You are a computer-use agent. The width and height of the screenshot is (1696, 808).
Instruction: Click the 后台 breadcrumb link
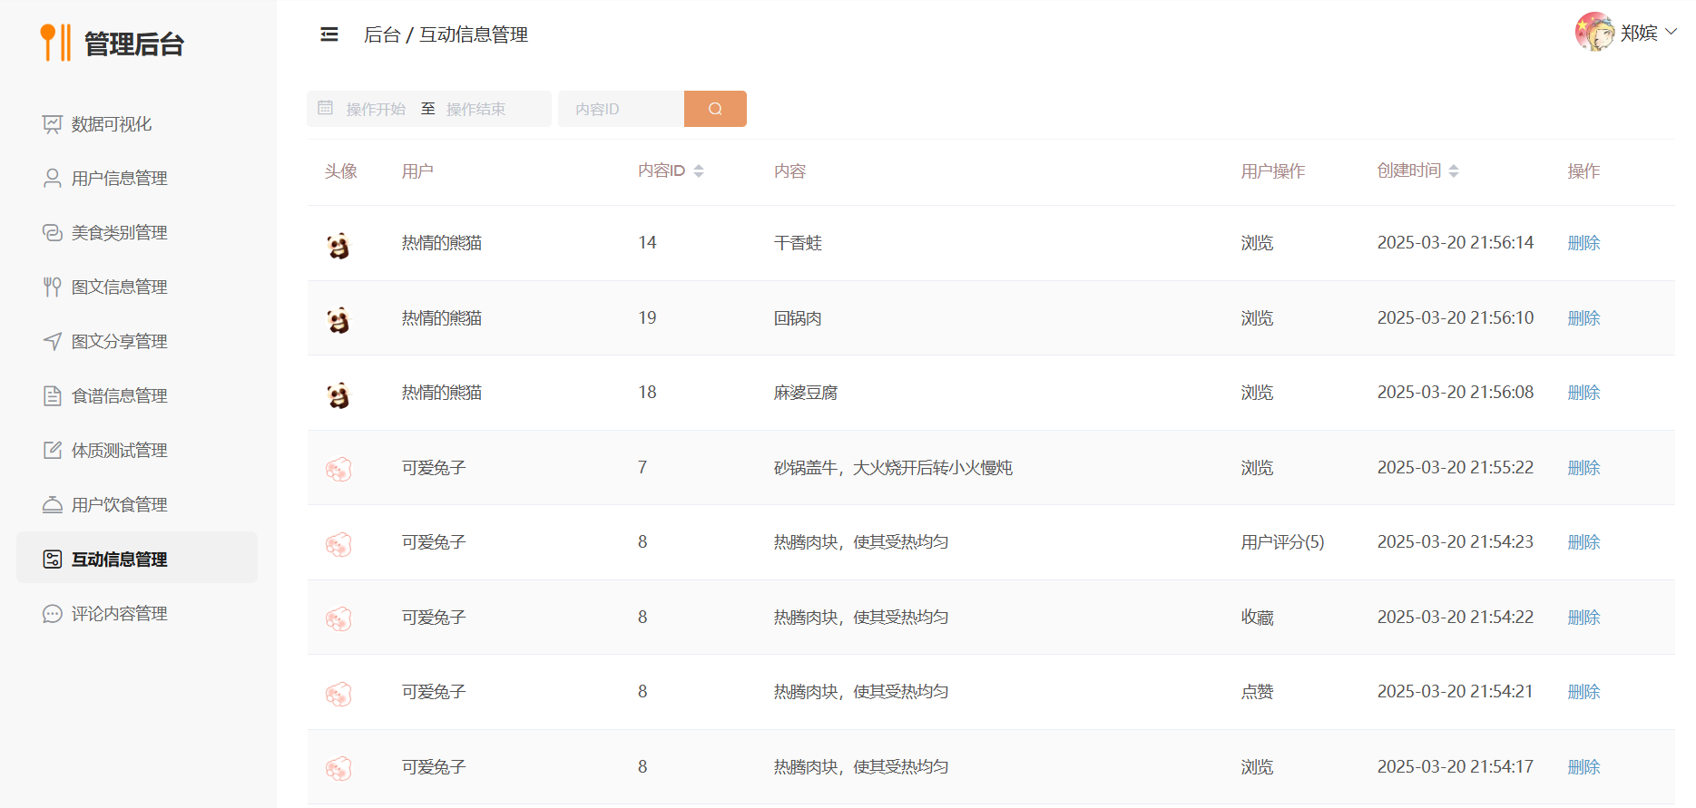pos(382,34)
